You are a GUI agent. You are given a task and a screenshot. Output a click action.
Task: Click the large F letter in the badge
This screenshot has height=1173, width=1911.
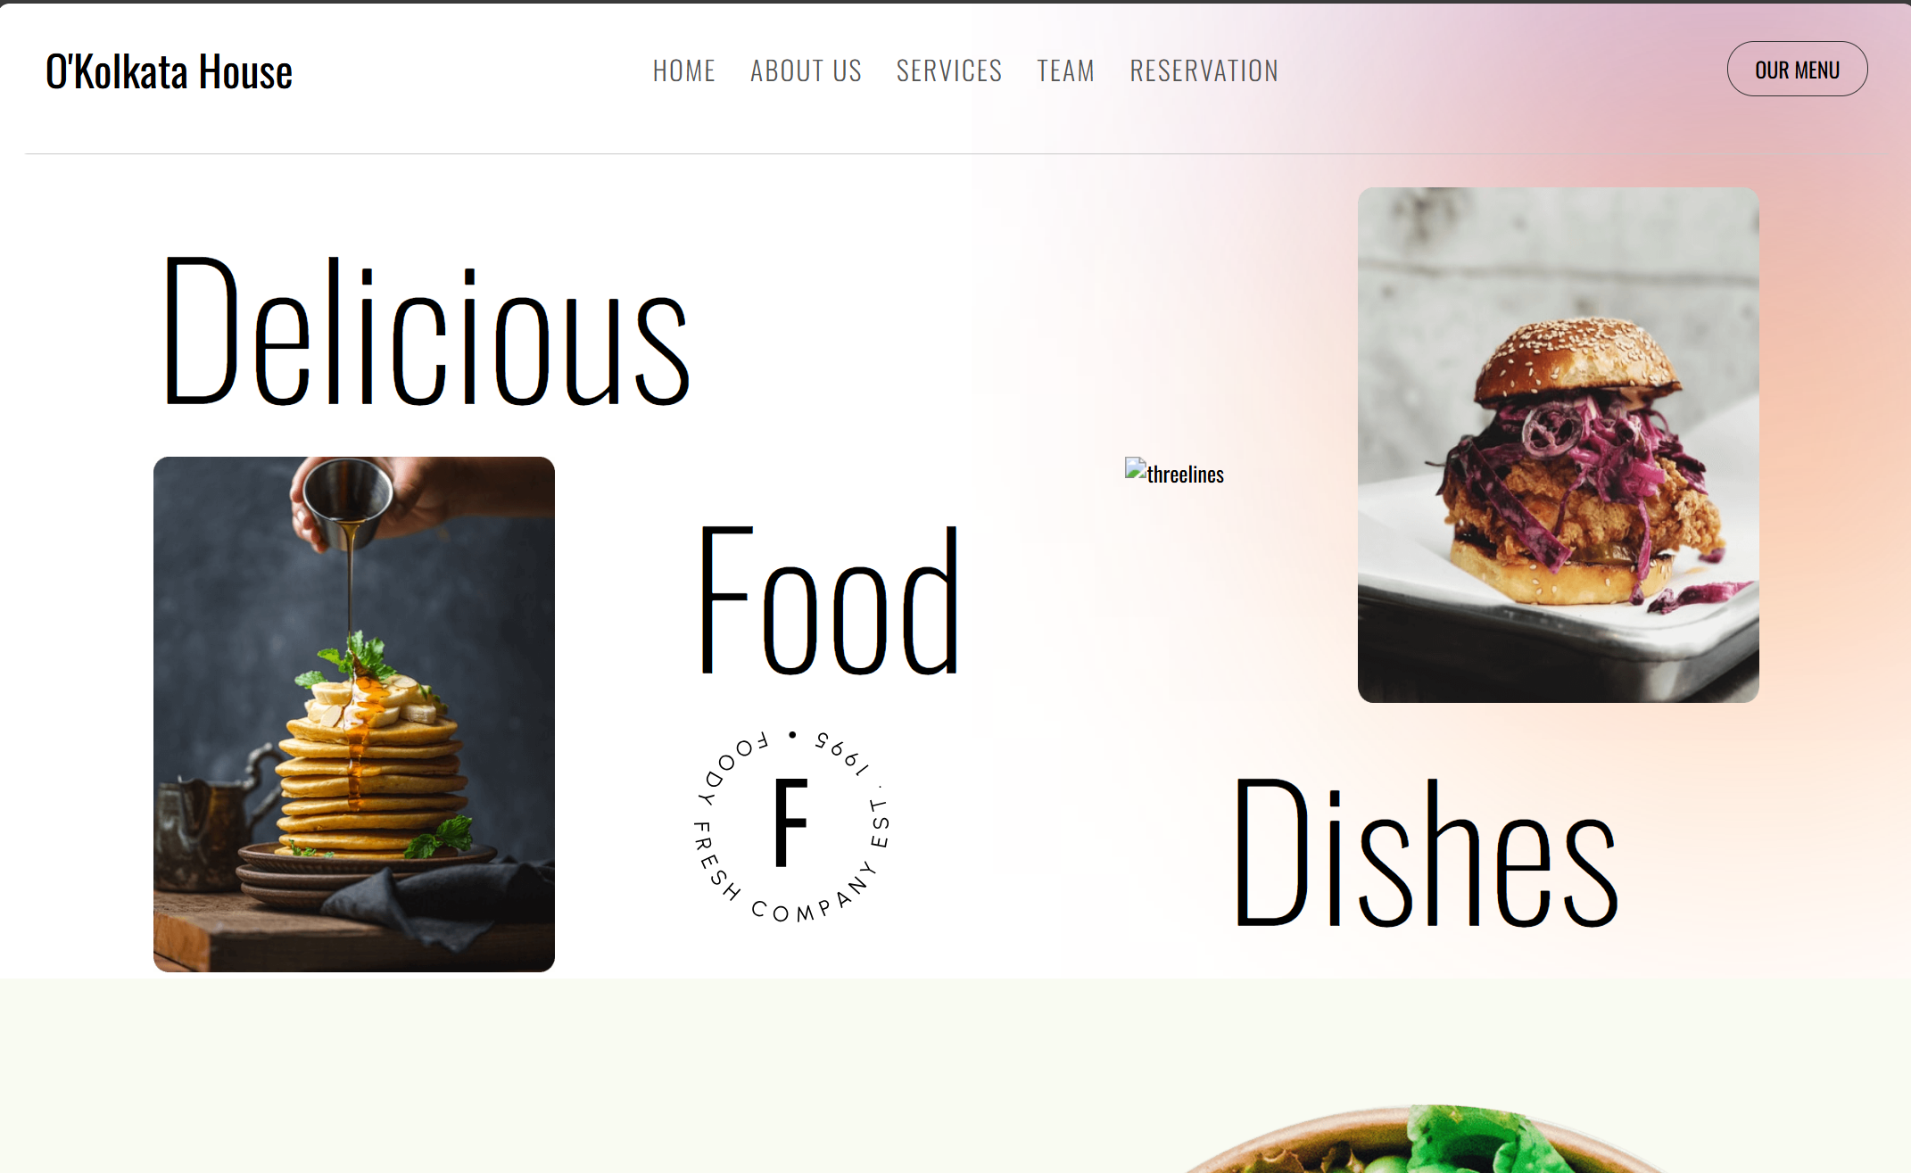pos(791,822)
